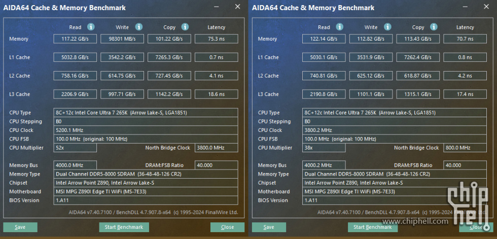The height and width of the screenshot is (239, 497).
Task: Select CPU Multiplier 38x field
Action: click(x=324, y=148)
